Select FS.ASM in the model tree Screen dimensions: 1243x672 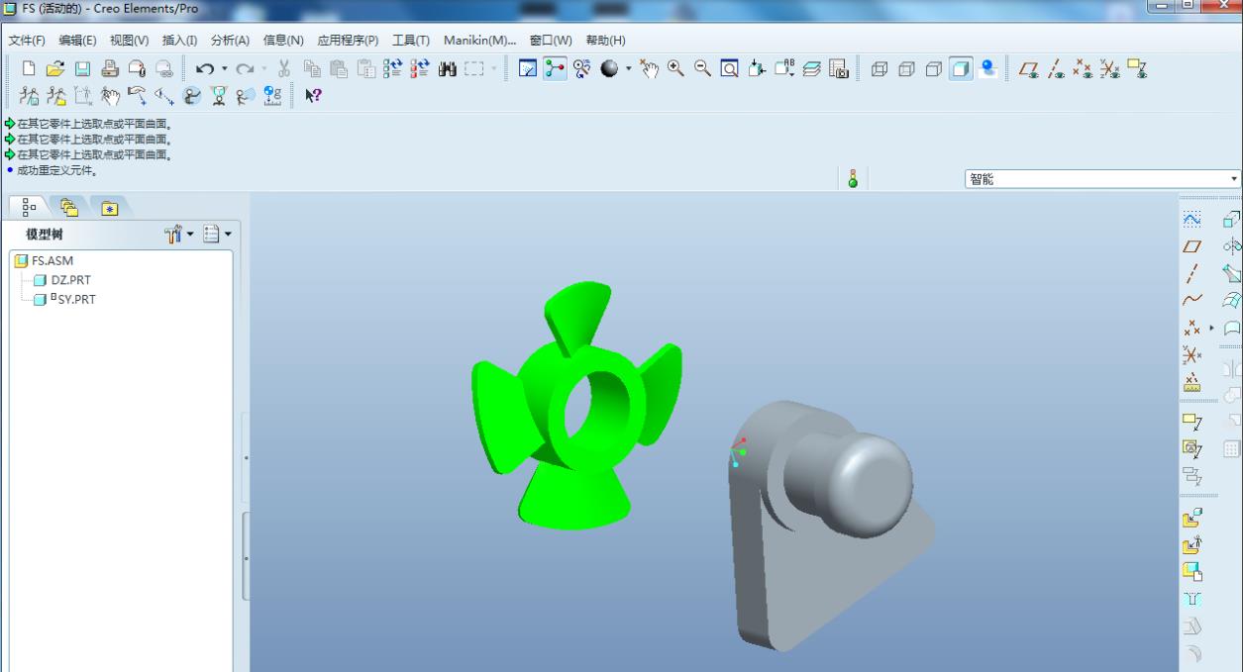coord(43,262)
